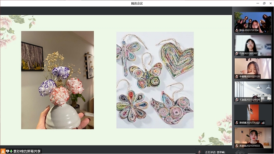Click signal strength bars beside 2021731102
The height and width of the screenshot is (154, 274).
(x=263, y=123)
